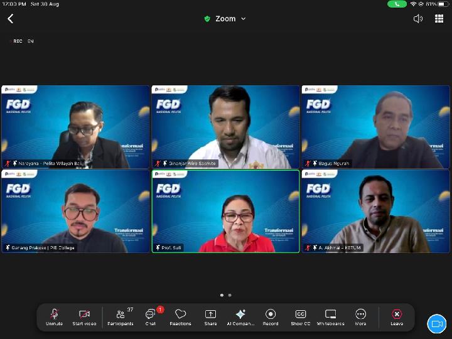Show closed captions with Show CC

300,317
